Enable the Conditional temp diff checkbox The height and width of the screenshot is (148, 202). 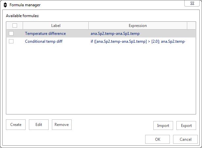coord(11,41)
